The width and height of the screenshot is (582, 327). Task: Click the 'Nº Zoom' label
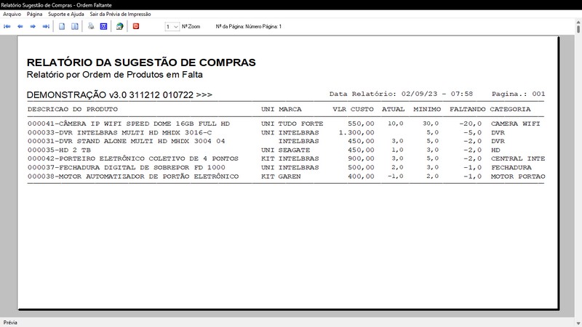coord(191,26)
